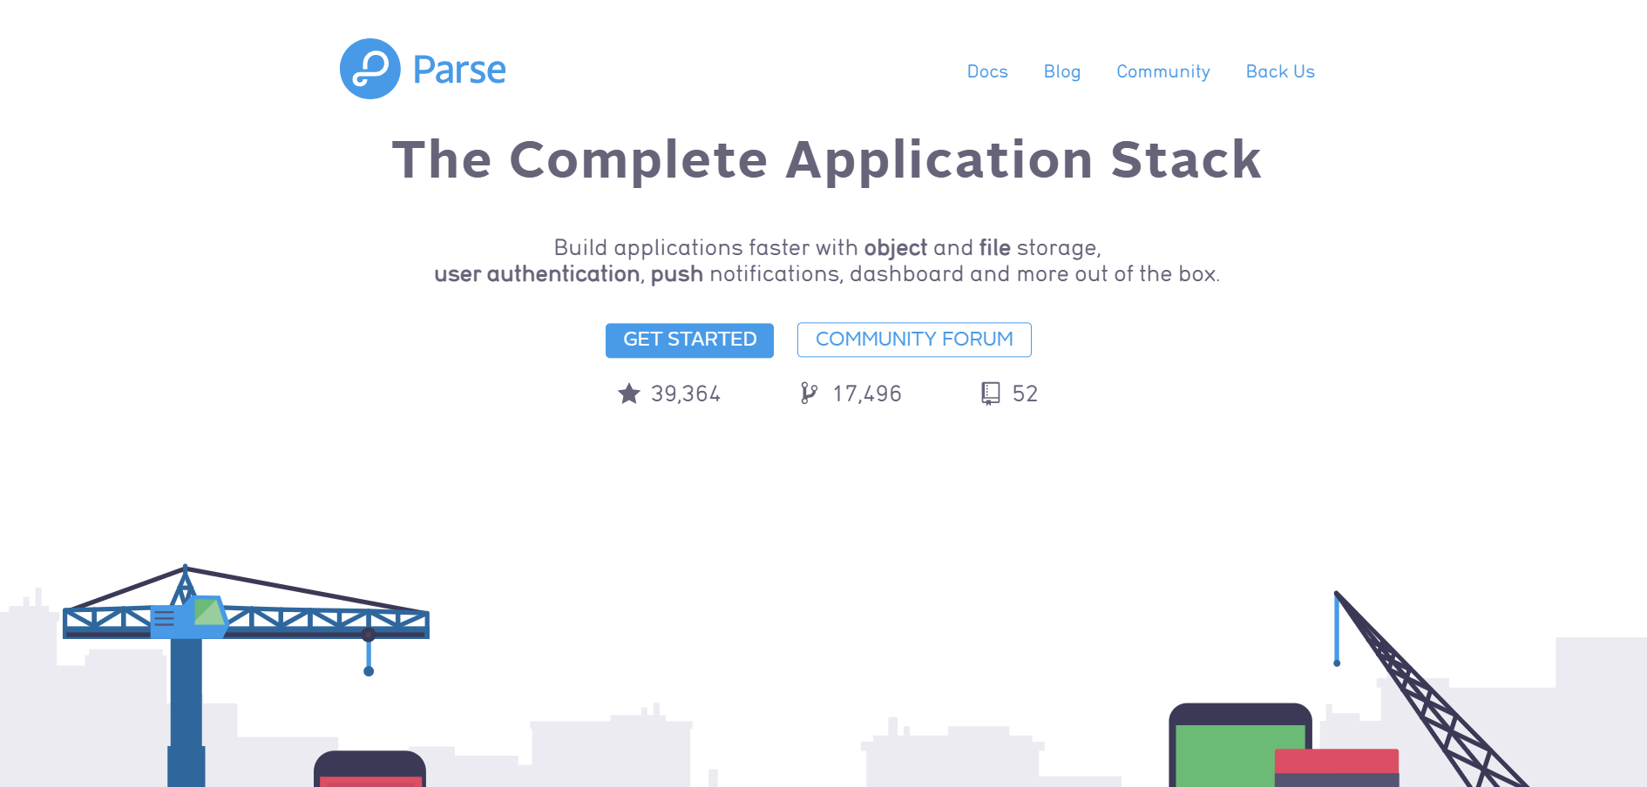The height and width of the screenshot is (787, 1647).
Task: Go to the Community page
Action: click(1163, 72)
